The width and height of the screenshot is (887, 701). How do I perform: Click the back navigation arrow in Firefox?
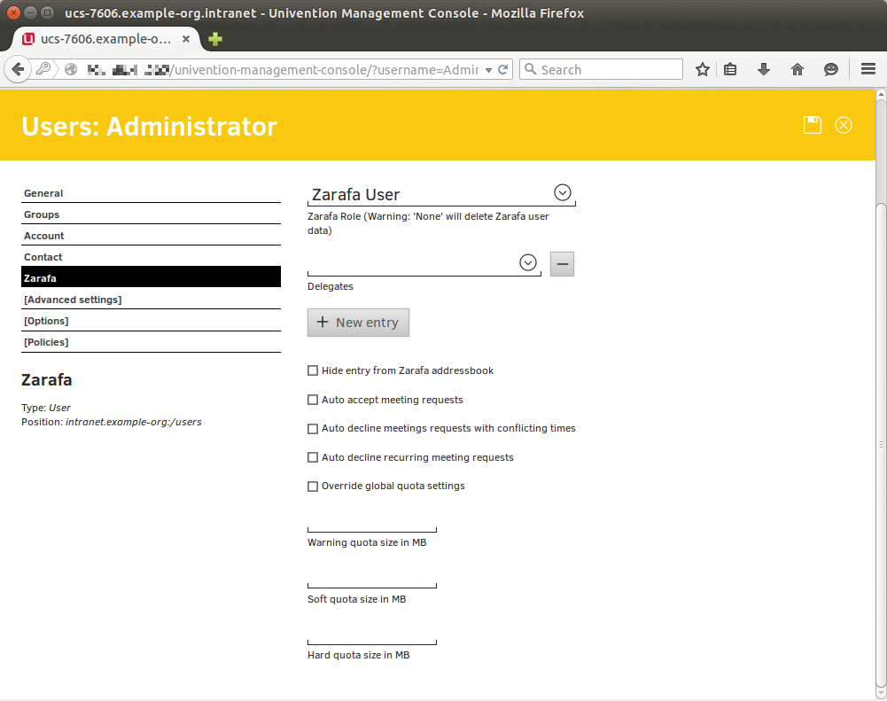pyautogui.click(x=18, y=68)
